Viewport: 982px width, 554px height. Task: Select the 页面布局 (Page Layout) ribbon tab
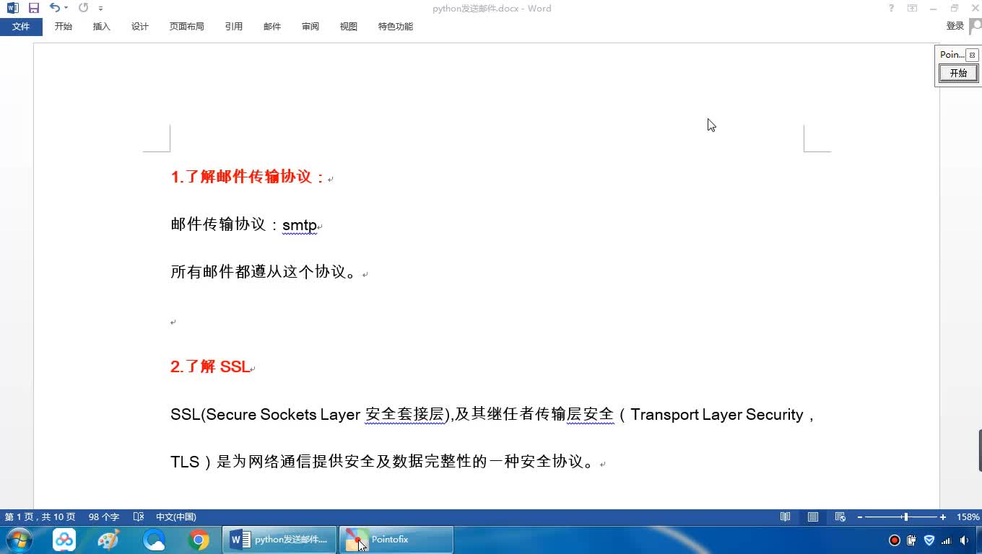tap(186, 26)
